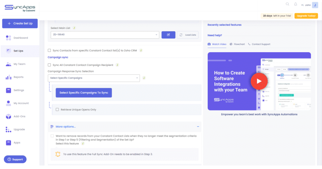Click info icon beside Sync All Campaign Recipient
The image size is (322, 169).
[117, 65]
